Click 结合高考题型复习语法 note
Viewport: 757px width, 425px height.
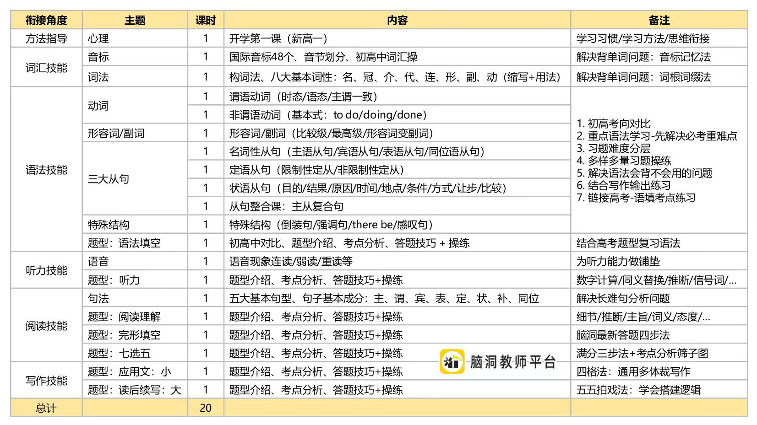point(659,242)
